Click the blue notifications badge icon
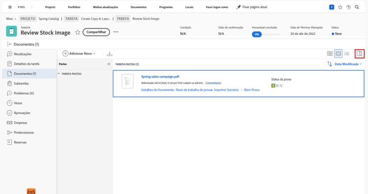This screenshot has width=368, height=194. click(332, 7)
